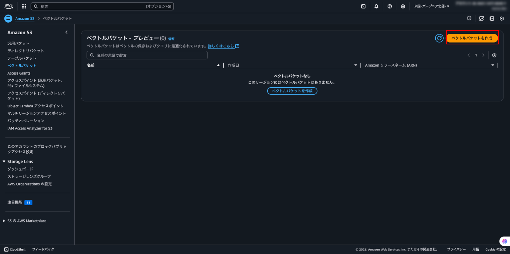This screenshot has height=254, width=510.
Task: Expand S3 の AWS Marketplace section
Action: [4, 221]
